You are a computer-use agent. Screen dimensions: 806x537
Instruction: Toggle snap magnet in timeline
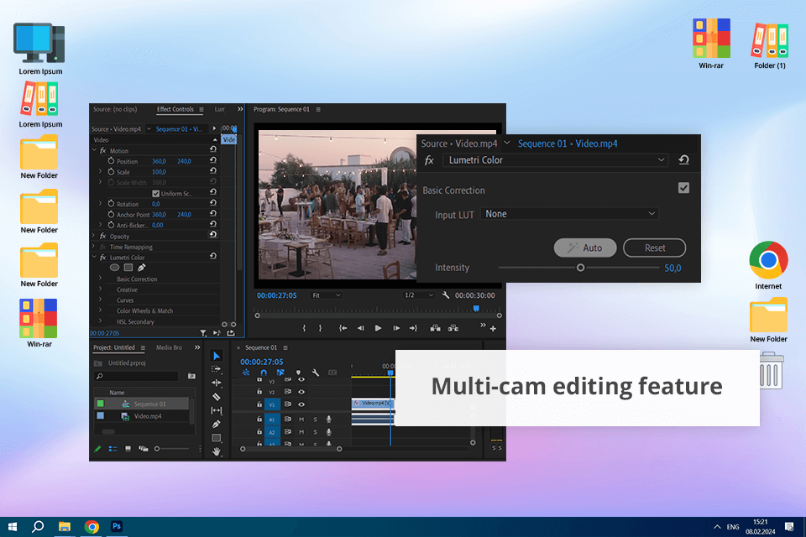coord(264,373)
